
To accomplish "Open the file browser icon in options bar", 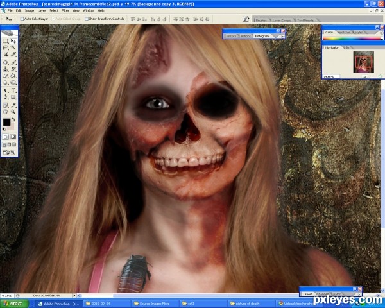I will (x=246, y=19).
